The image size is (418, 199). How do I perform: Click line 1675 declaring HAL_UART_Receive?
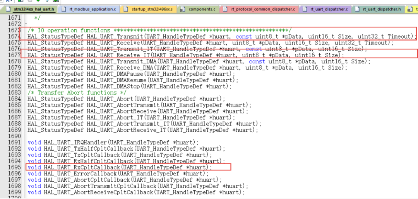pos(210,43)
